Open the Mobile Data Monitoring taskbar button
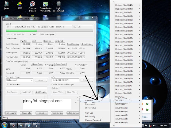171x128 pixels. pos(37,126)
